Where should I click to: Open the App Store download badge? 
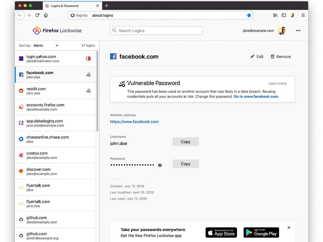(221, 233)
